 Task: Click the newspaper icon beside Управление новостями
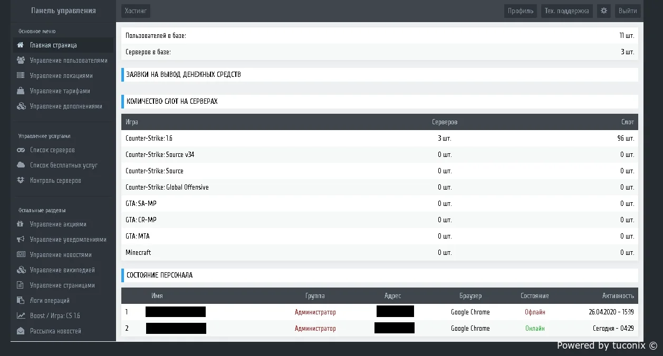click(x=21, y=255)
